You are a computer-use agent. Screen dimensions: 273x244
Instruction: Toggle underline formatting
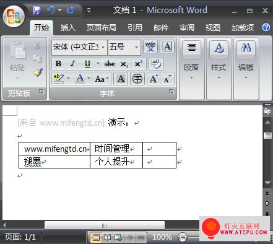87,64
